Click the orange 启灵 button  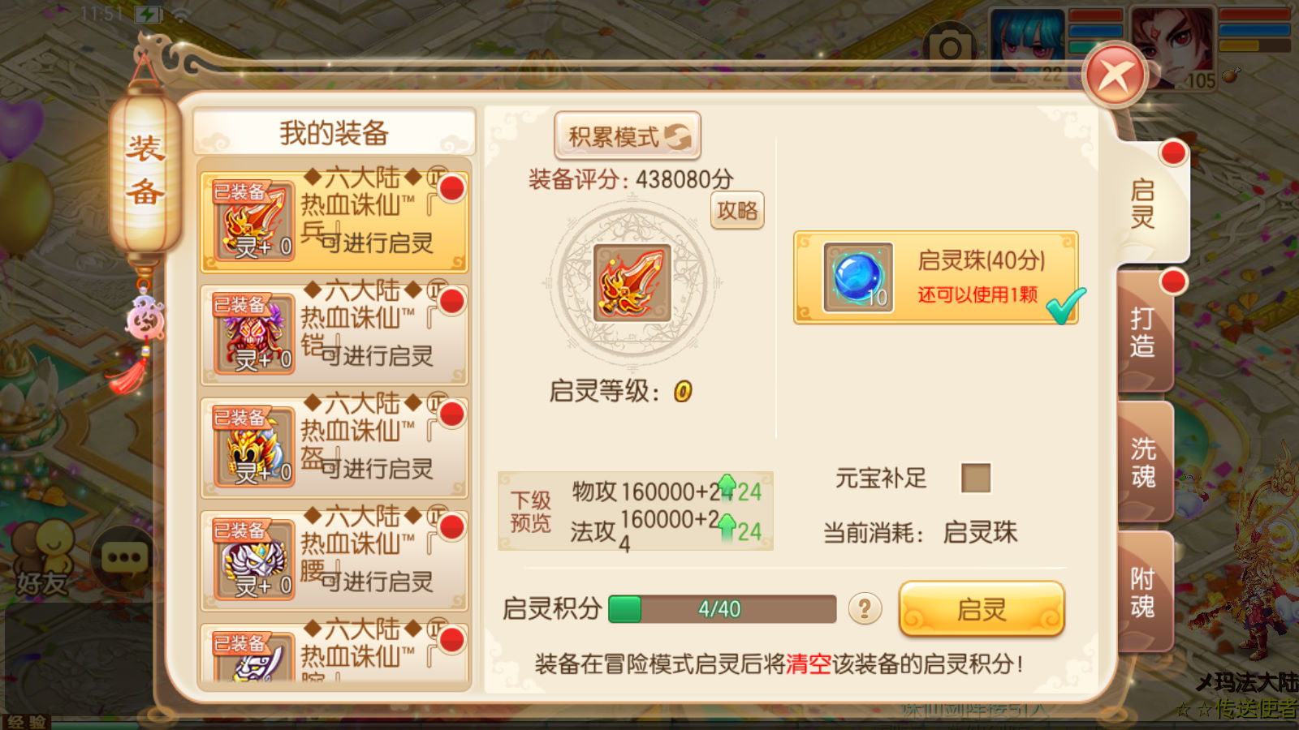982,608
